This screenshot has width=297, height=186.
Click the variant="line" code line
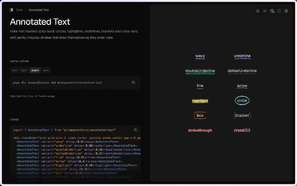click(68, 157)
